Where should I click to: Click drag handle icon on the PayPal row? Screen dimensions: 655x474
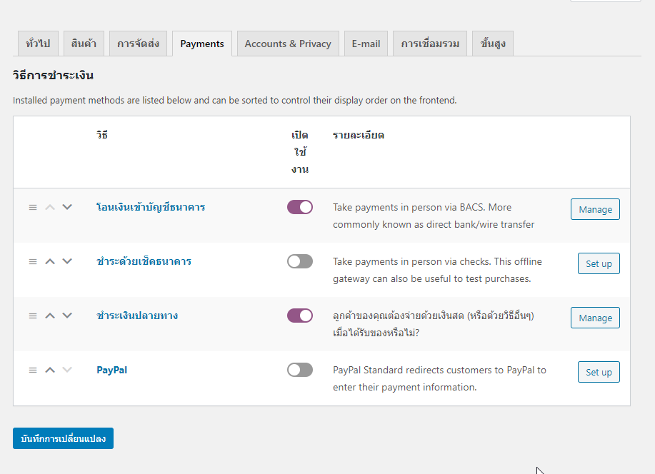click(33, 370)
